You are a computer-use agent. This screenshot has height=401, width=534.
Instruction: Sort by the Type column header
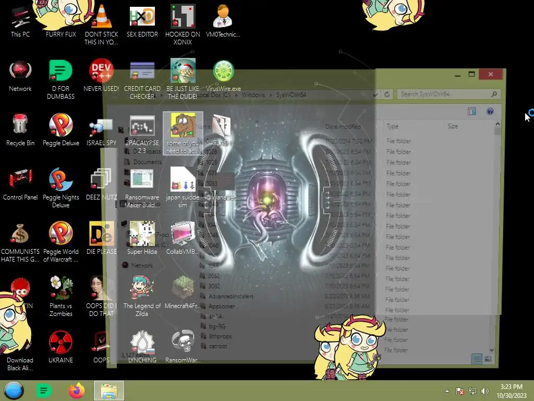tap(393, 126)
